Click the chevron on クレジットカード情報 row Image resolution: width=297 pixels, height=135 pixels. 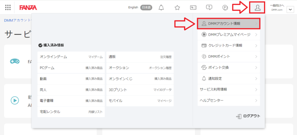click(x=256, y=46)
